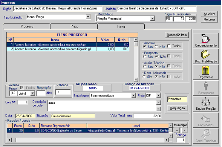Select the Itens tab
222x147 pixels.
(121, 26)
